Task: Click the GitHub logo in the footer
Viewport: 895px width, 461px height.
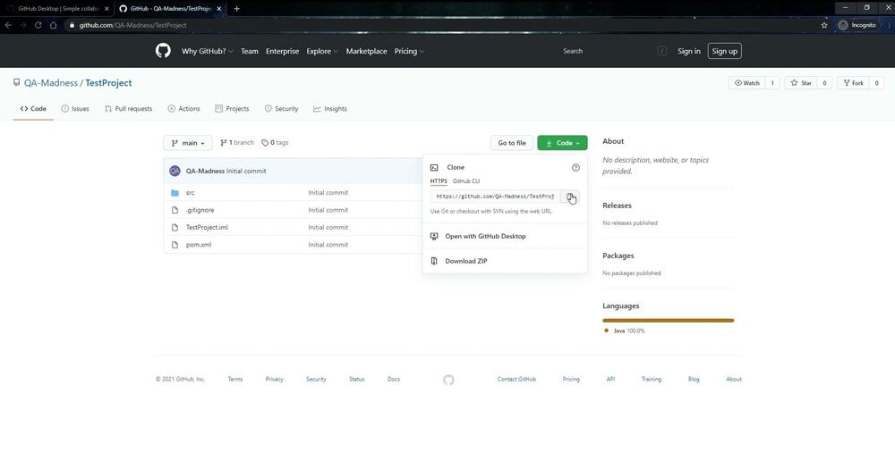Action: 448,380
